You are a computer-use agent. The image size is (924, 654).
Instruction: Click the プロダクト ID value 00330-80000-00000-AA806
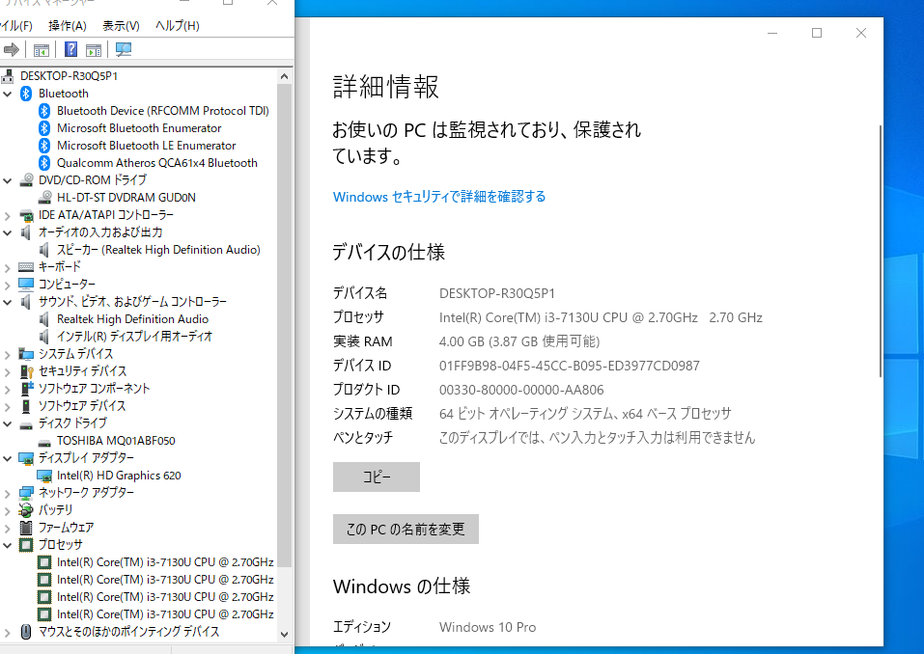(x=521, y=391)
